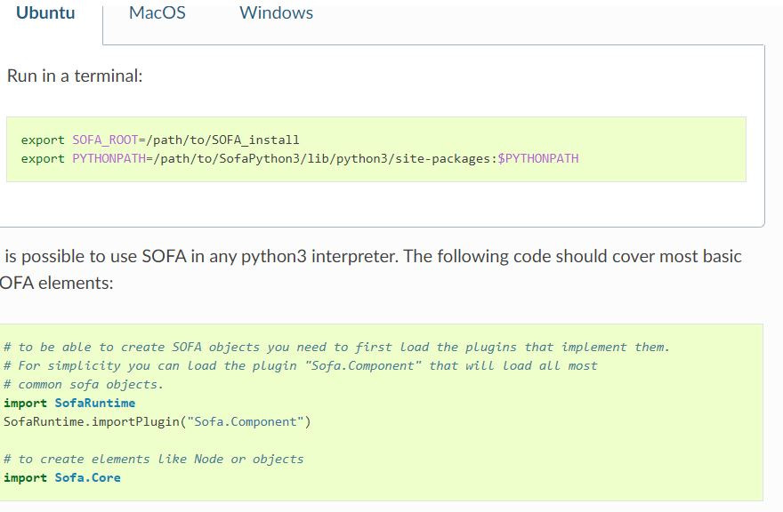Click the SOFA_ROOT variable name
783x512 pixels.
point(102,140)
